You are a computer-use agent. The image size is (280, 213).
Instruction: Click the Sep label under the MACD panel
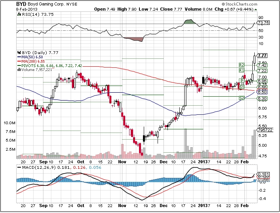(x=43, y=206)
